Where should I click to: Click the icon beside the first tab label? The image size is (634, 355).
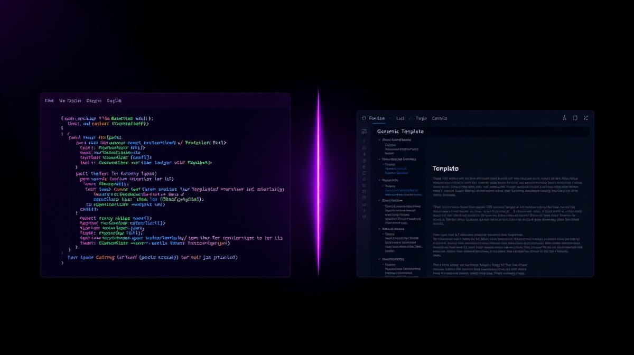pos(363,118)
